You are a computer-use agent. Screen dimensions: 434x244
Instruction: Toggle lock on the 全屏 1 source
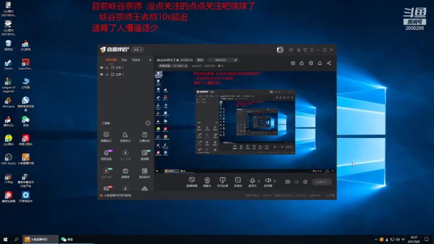click(107, 74)
